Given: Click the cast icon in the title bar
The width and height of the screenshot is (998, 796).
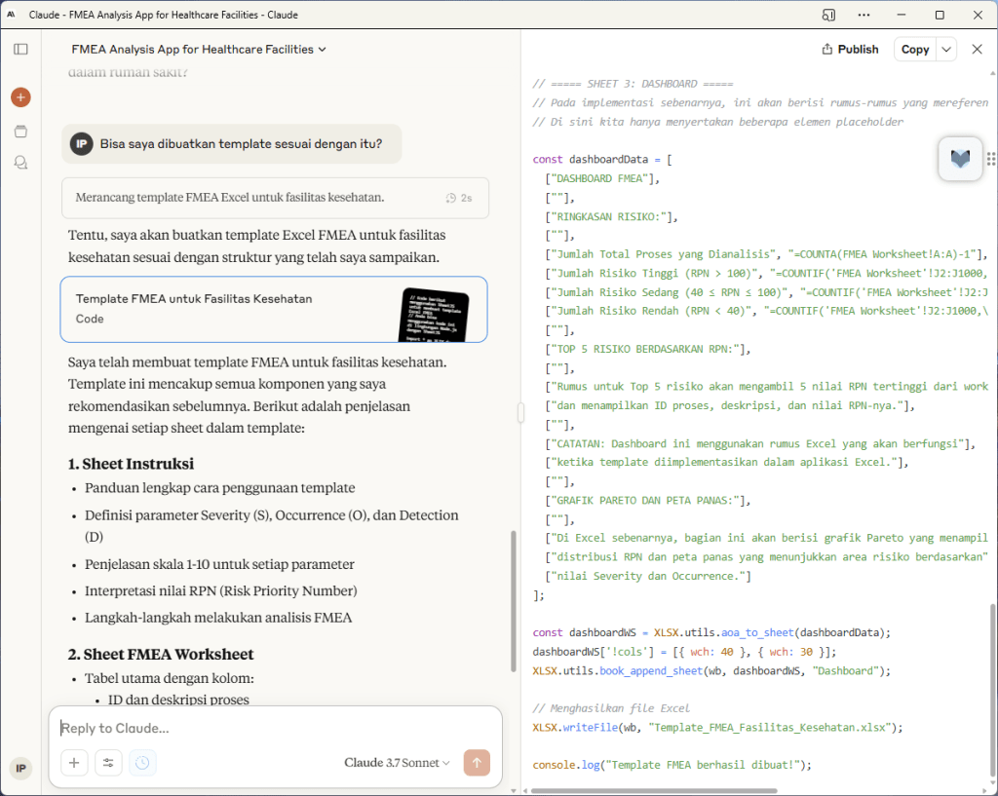Looking at the screenshot, I should (x=828, y=15).
